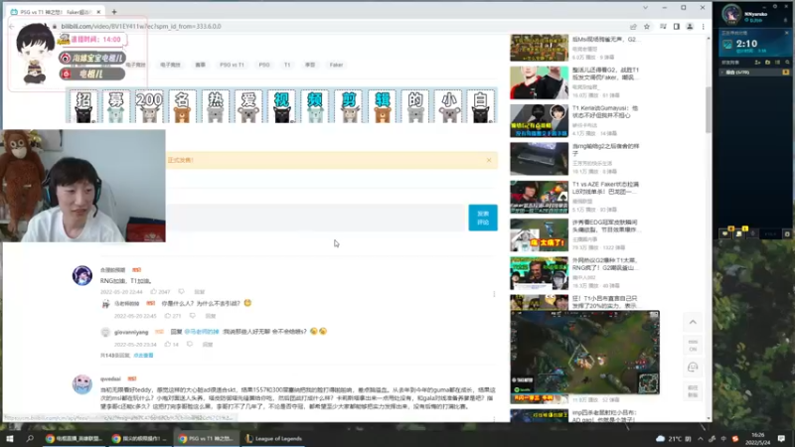Open Windows notification center icon
Viewport: 795px width, 447px height.
[781, 438]
